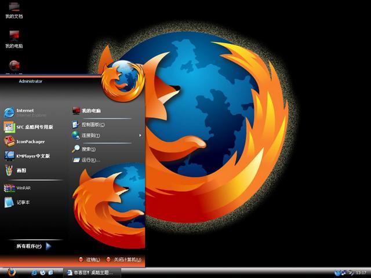The image size is (371, 278).
Task: Click the SFC 桌酷网专用版 icon
Action: (x=9, y=127)
